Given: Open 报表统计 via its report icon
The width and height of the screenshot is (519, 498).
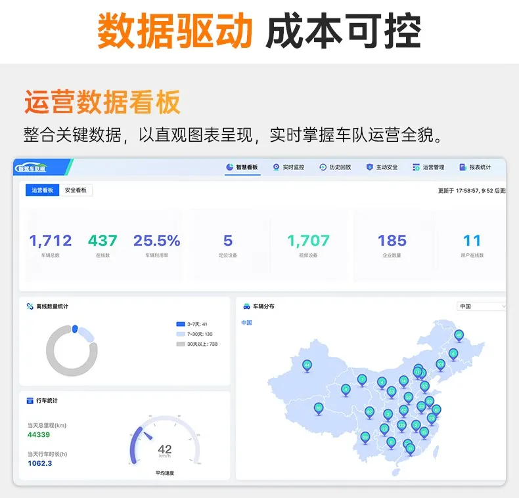Looking at the screenshot, I should pyautogui.click(x=463, y=167).
